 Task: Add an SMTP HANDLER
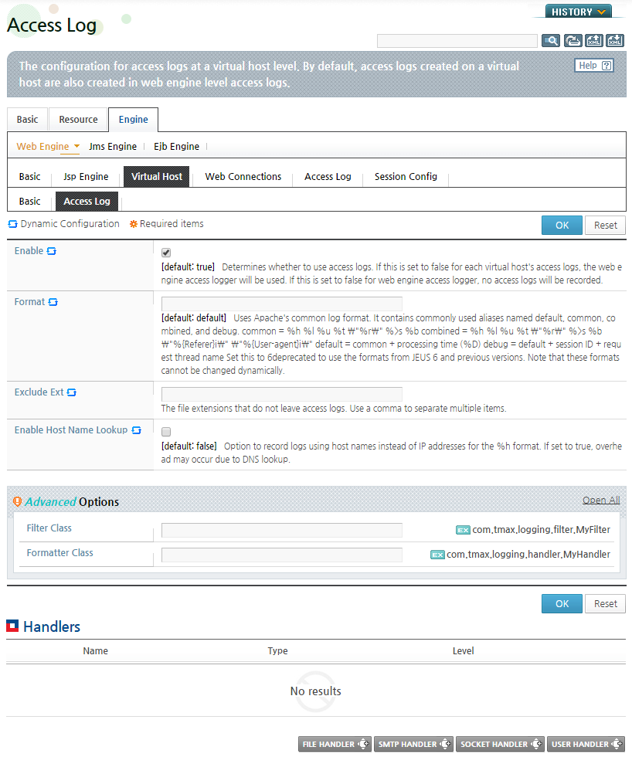coord(413,744)
